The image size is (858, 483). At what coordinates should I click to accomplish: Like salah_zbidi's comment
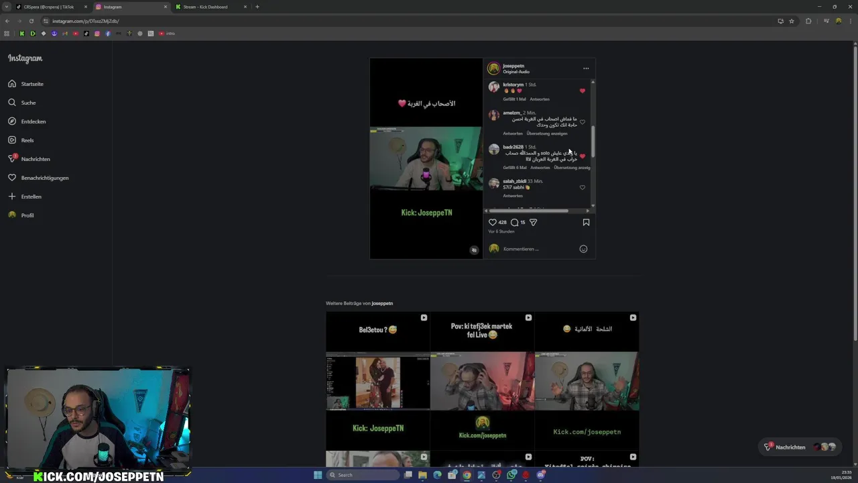point(582,188)
